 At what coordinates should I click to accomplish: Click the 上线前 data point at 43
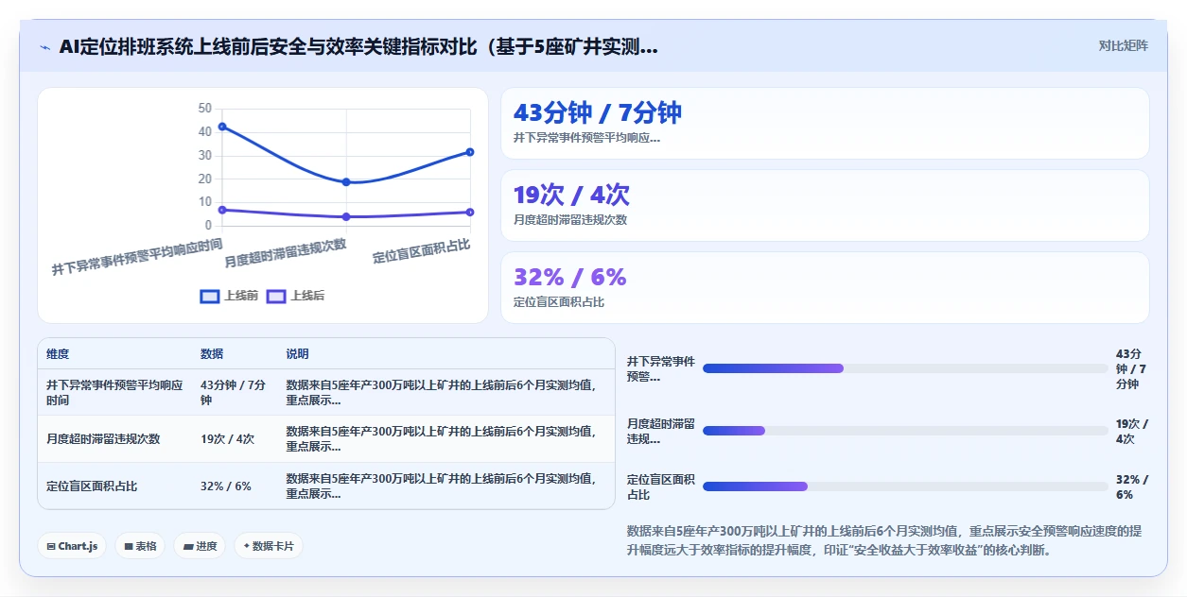click(222, 127)
